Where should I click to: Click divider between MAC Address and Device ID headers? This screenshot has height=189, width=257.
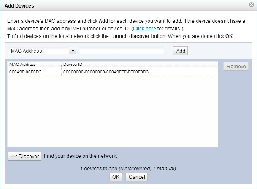(61, 65)
